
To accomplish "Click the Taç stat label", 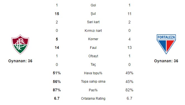I will (93, 65).
